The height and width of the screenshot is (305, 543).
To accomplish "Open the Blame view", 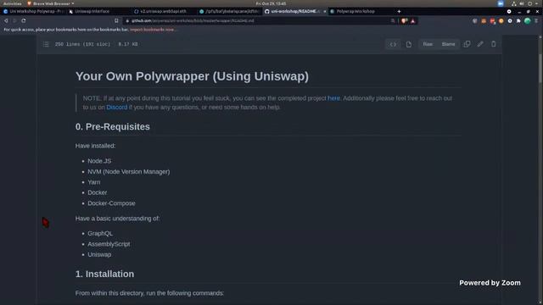I will point(448,44).
